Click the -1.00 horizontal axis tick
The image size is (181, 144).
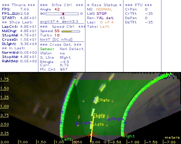(133, 142)
